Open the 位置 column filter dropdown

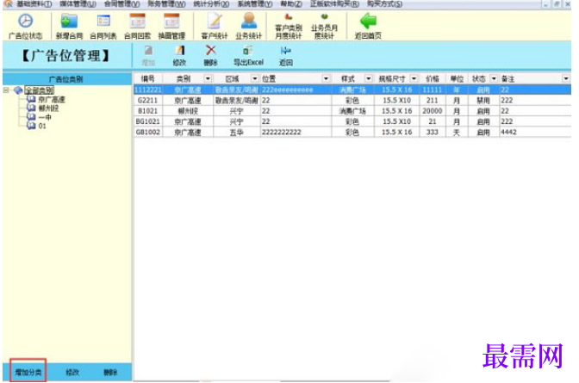(326, 78)
